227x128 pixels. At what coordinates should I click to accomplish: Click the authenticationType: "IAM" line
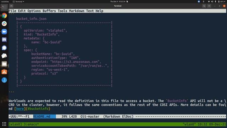pos(56,58)
